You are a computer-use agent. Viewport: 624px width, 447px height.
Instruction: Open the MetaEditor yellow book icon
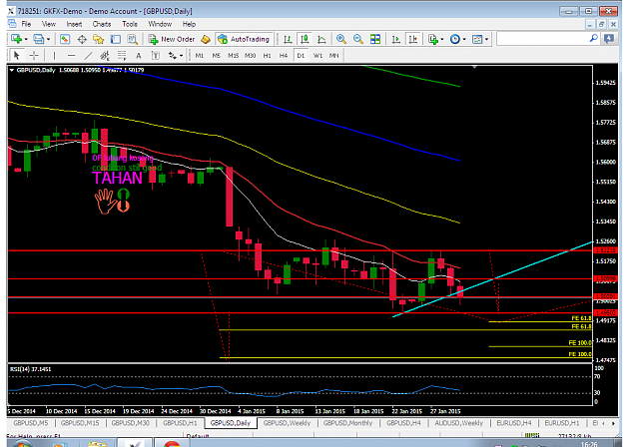click(206, 39)
